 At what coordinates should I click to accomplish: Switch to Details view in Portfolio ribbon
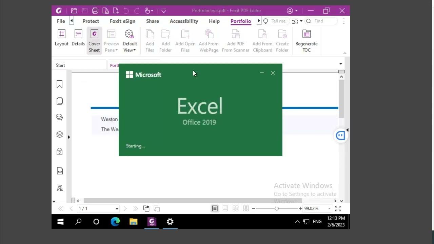[x=78, y=38]
